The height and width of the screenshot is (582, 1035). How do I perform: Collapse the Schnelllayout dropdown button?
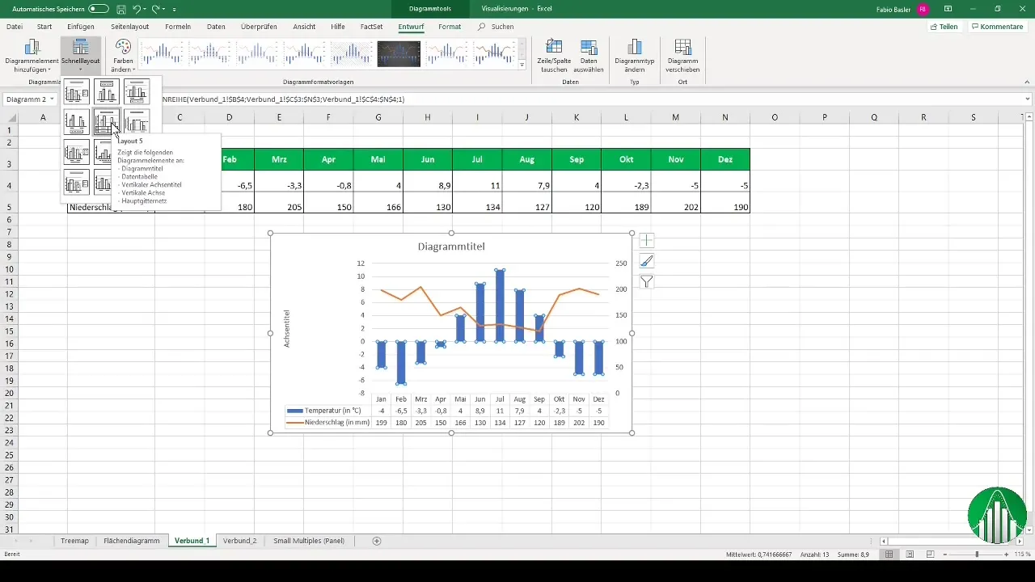point(81,57)
